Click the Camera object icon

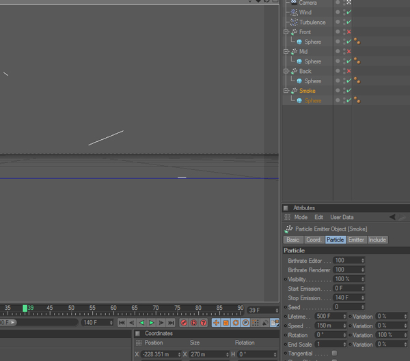point(294,3)
